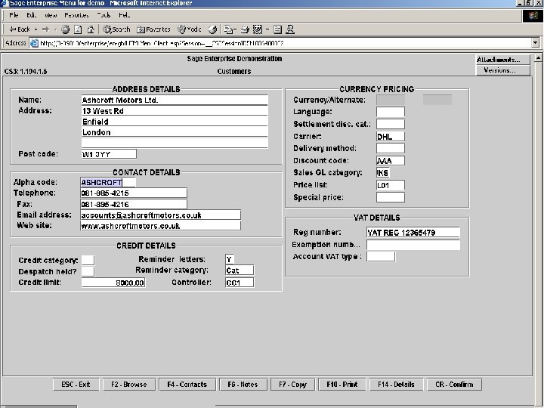Click the Versions button
Image resolution: width=544 pixels, height=408 pixels.
pos(502,70)
